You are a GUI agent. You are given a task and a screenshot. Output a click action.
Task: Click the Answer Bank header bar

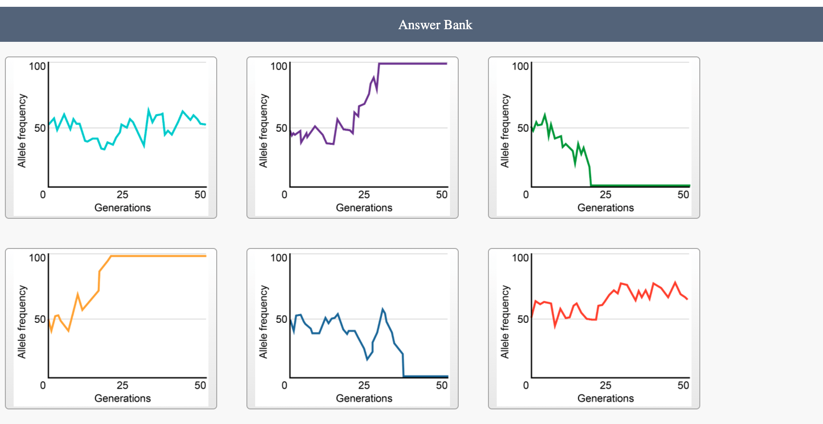point(411,24)
